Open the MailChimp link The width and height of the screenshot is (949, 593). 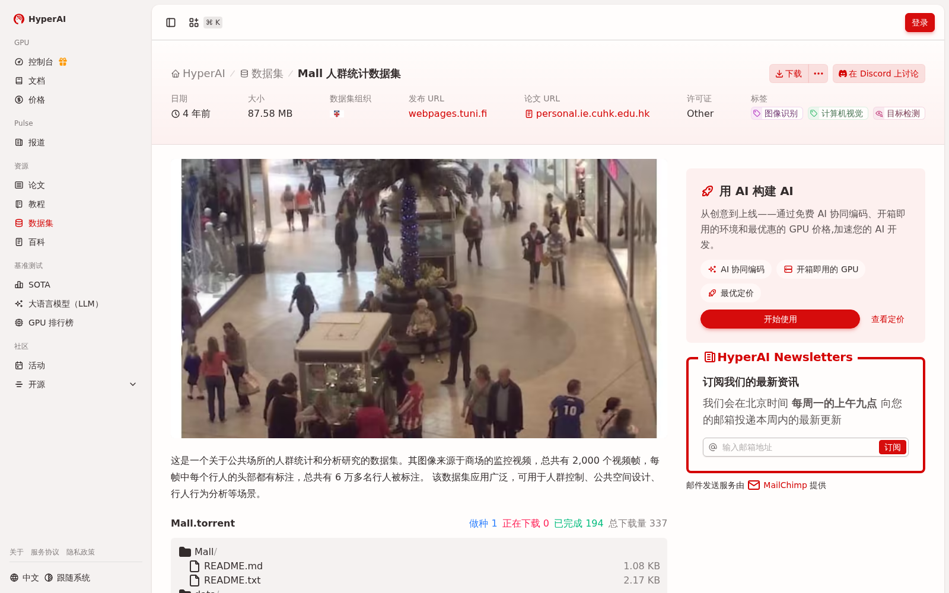(778, 485)
